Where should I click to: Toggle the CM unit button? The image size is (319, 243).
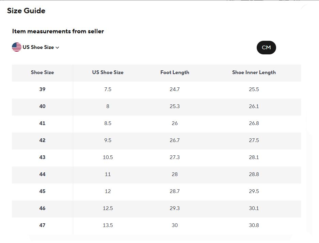point(266,48)
